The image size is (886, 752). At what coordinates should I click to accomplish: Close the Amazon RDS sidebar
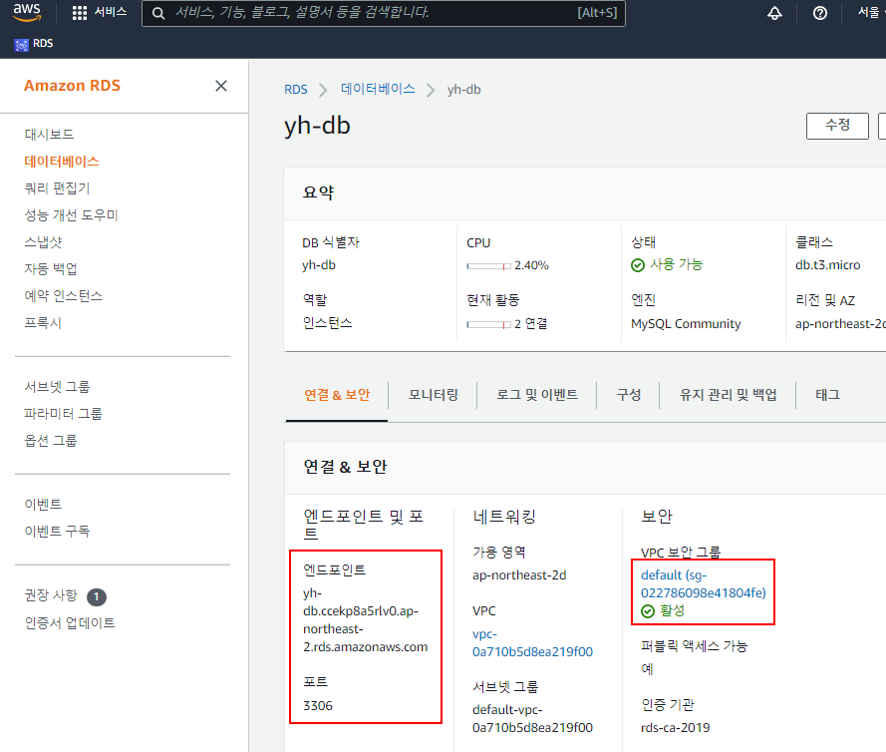(221, 86)
